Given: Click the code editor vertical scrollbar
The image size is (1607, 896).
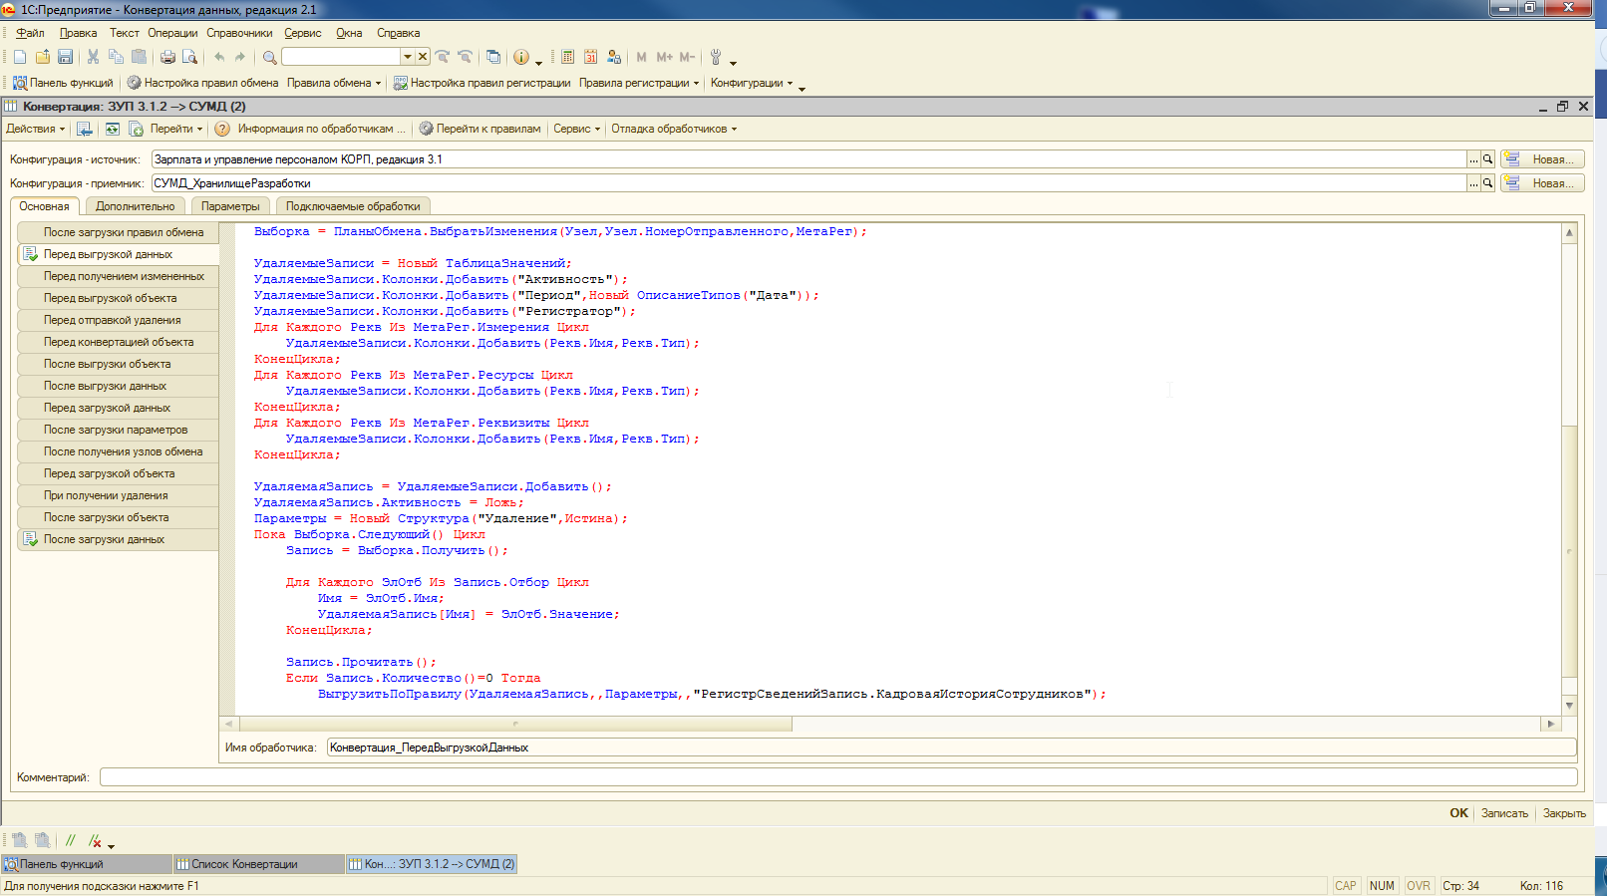Looking at the screenshot, I should [x=1569, y=468].
